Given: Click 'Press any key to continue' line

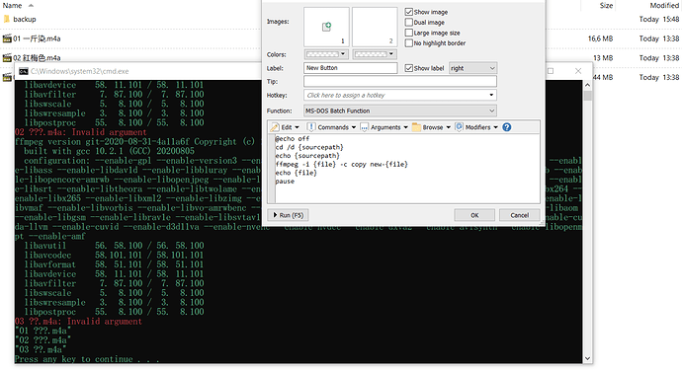Looking at the screenshot, I should pyautogui.click(x=87, y=359).
